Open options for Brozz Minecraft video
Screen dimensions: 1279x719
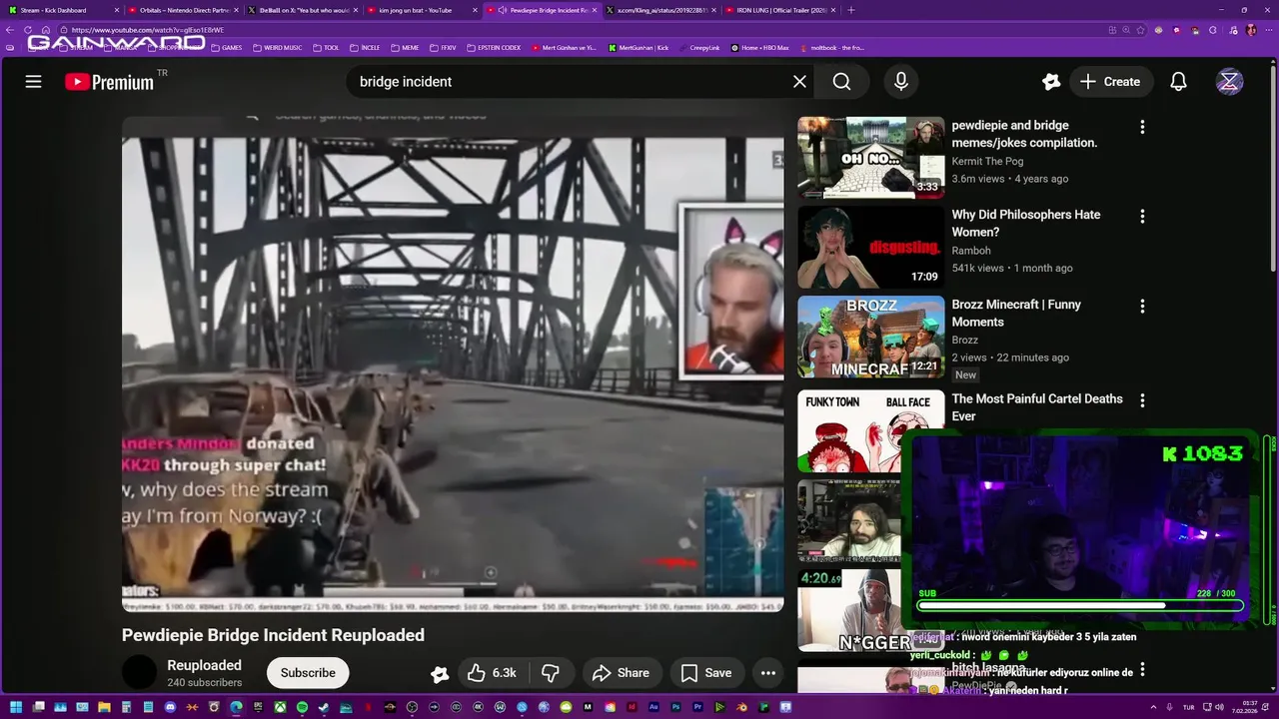(1142, 306)
